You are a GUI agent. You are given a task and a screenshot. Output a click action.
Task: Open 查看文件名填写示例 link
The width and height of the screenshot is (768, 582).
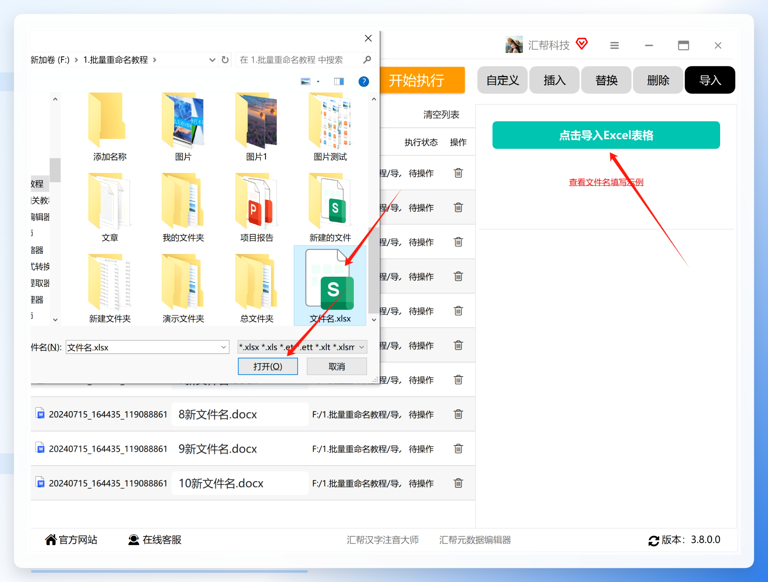click(606, 182)
